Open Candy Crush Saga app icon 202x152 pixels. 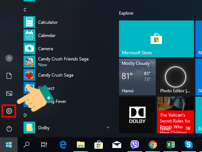29,75
